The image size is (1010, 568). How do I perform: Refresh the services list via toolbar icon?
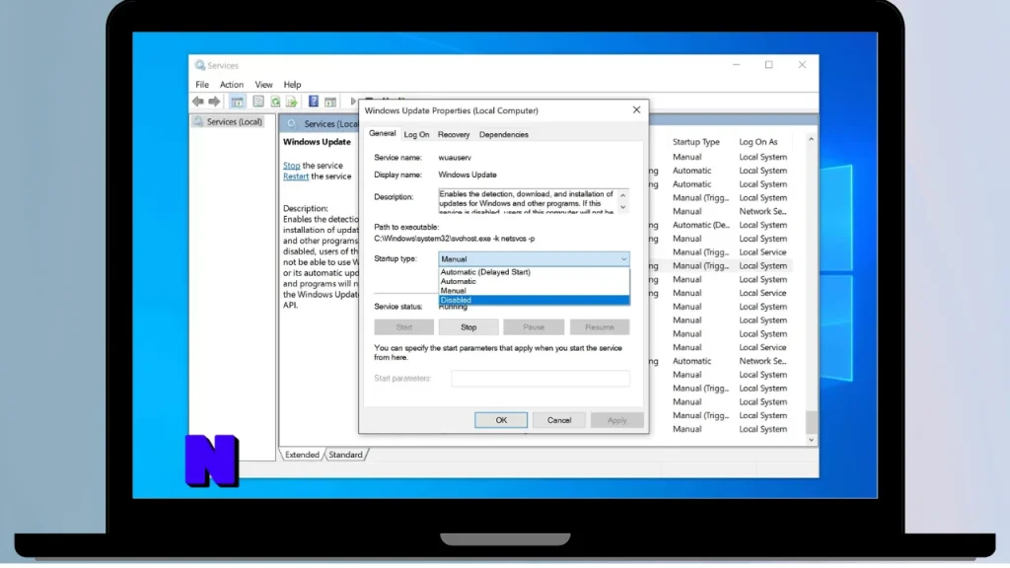[276, 102]
